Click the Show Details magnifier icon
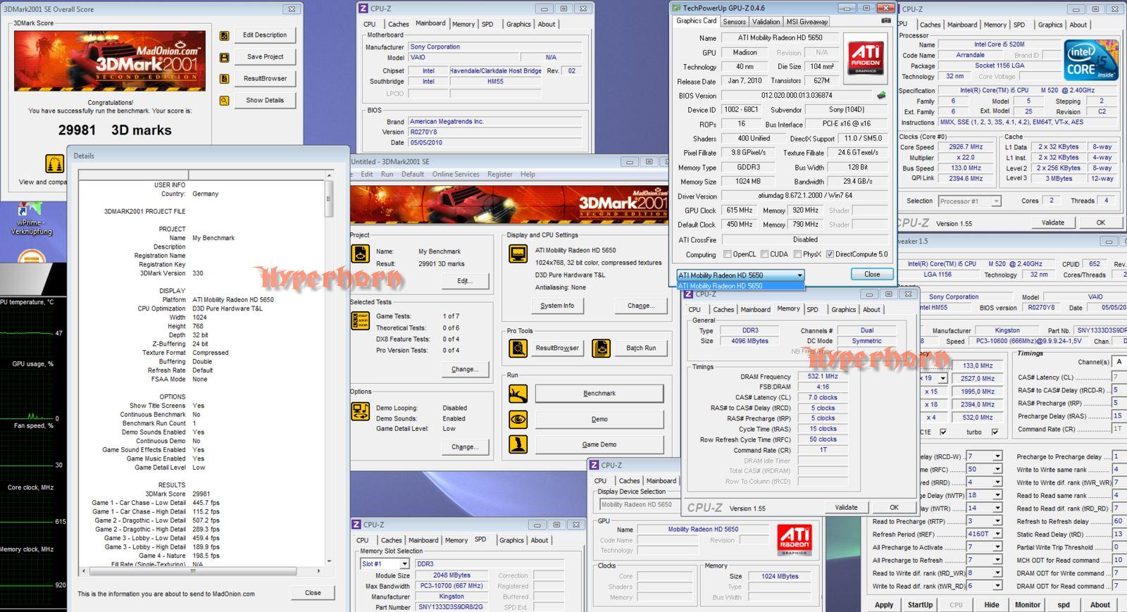1127x612 pixels. coord(224,101)
